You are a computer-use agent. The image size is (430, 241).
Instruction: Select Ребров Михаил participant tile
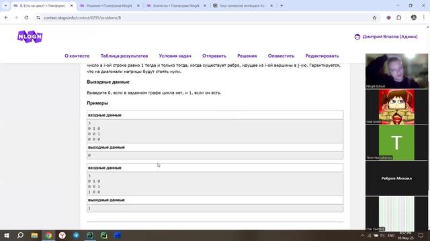[396, 178]
